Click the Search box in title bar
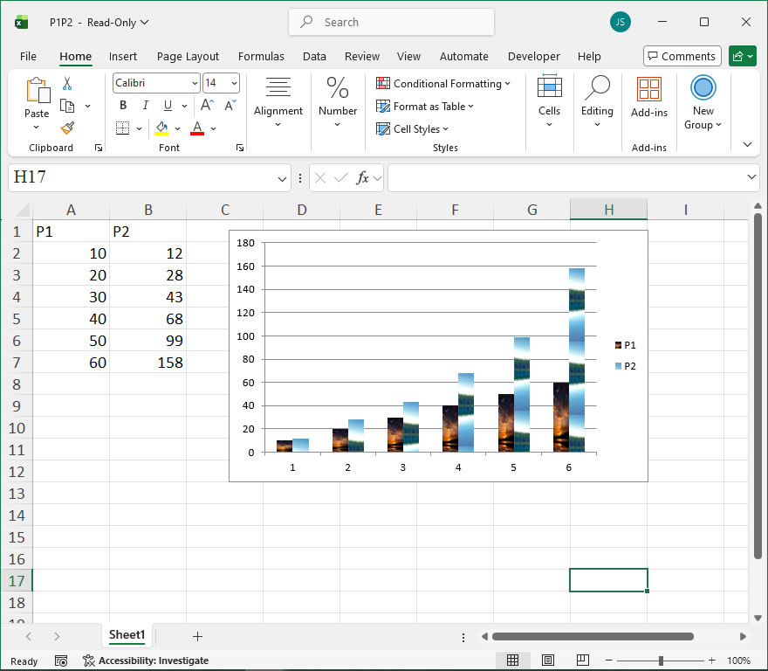768x671 pixels. (391, 22)
